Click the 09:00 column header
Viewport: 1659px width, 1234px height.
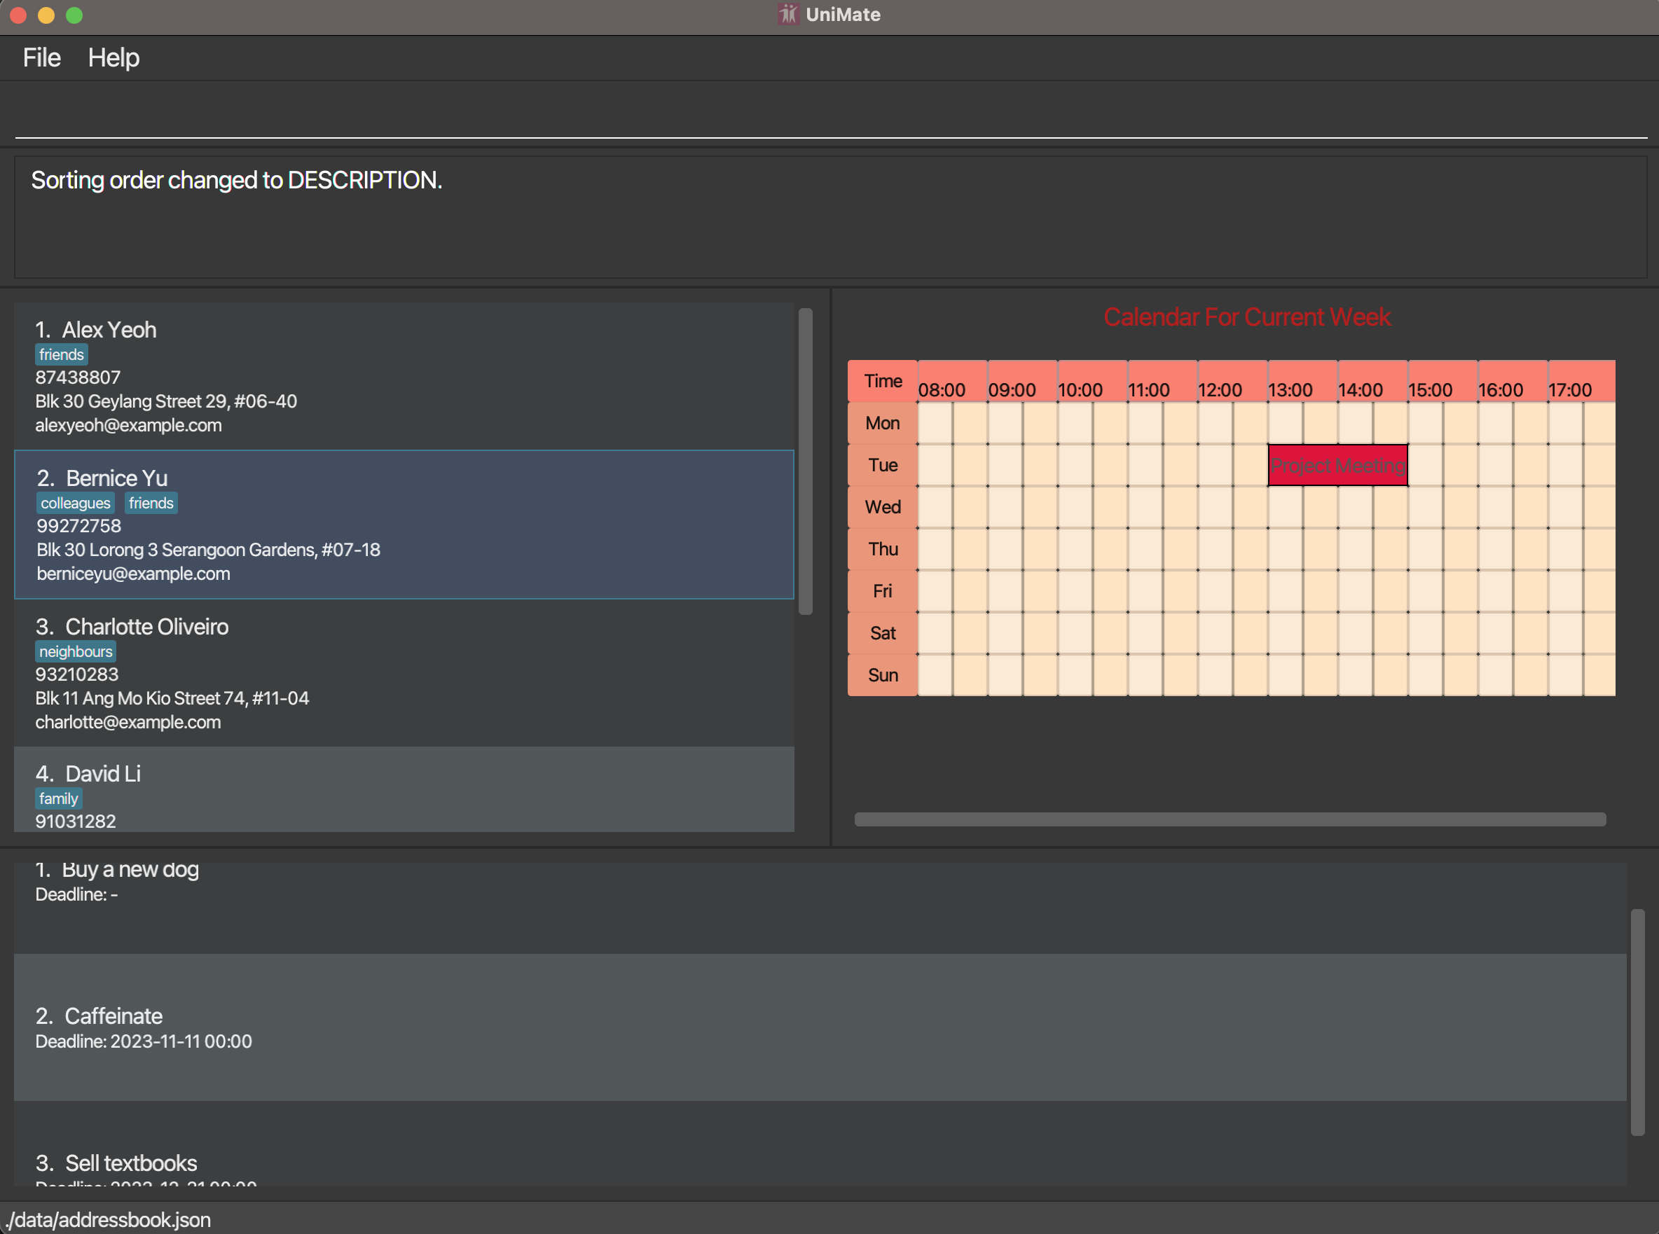tap(1022, 381)
